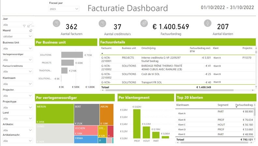Select the yellow STE... treemap tile

click(103, 132)
